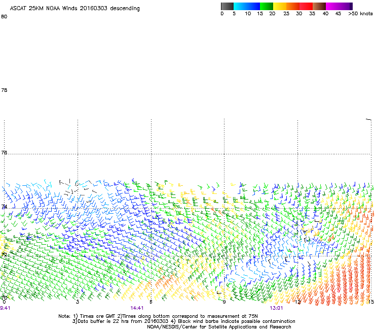This screenshot has width=375, height=330.
Task: Click the 14:41 pass time label
Action: (x=137, y=308)
